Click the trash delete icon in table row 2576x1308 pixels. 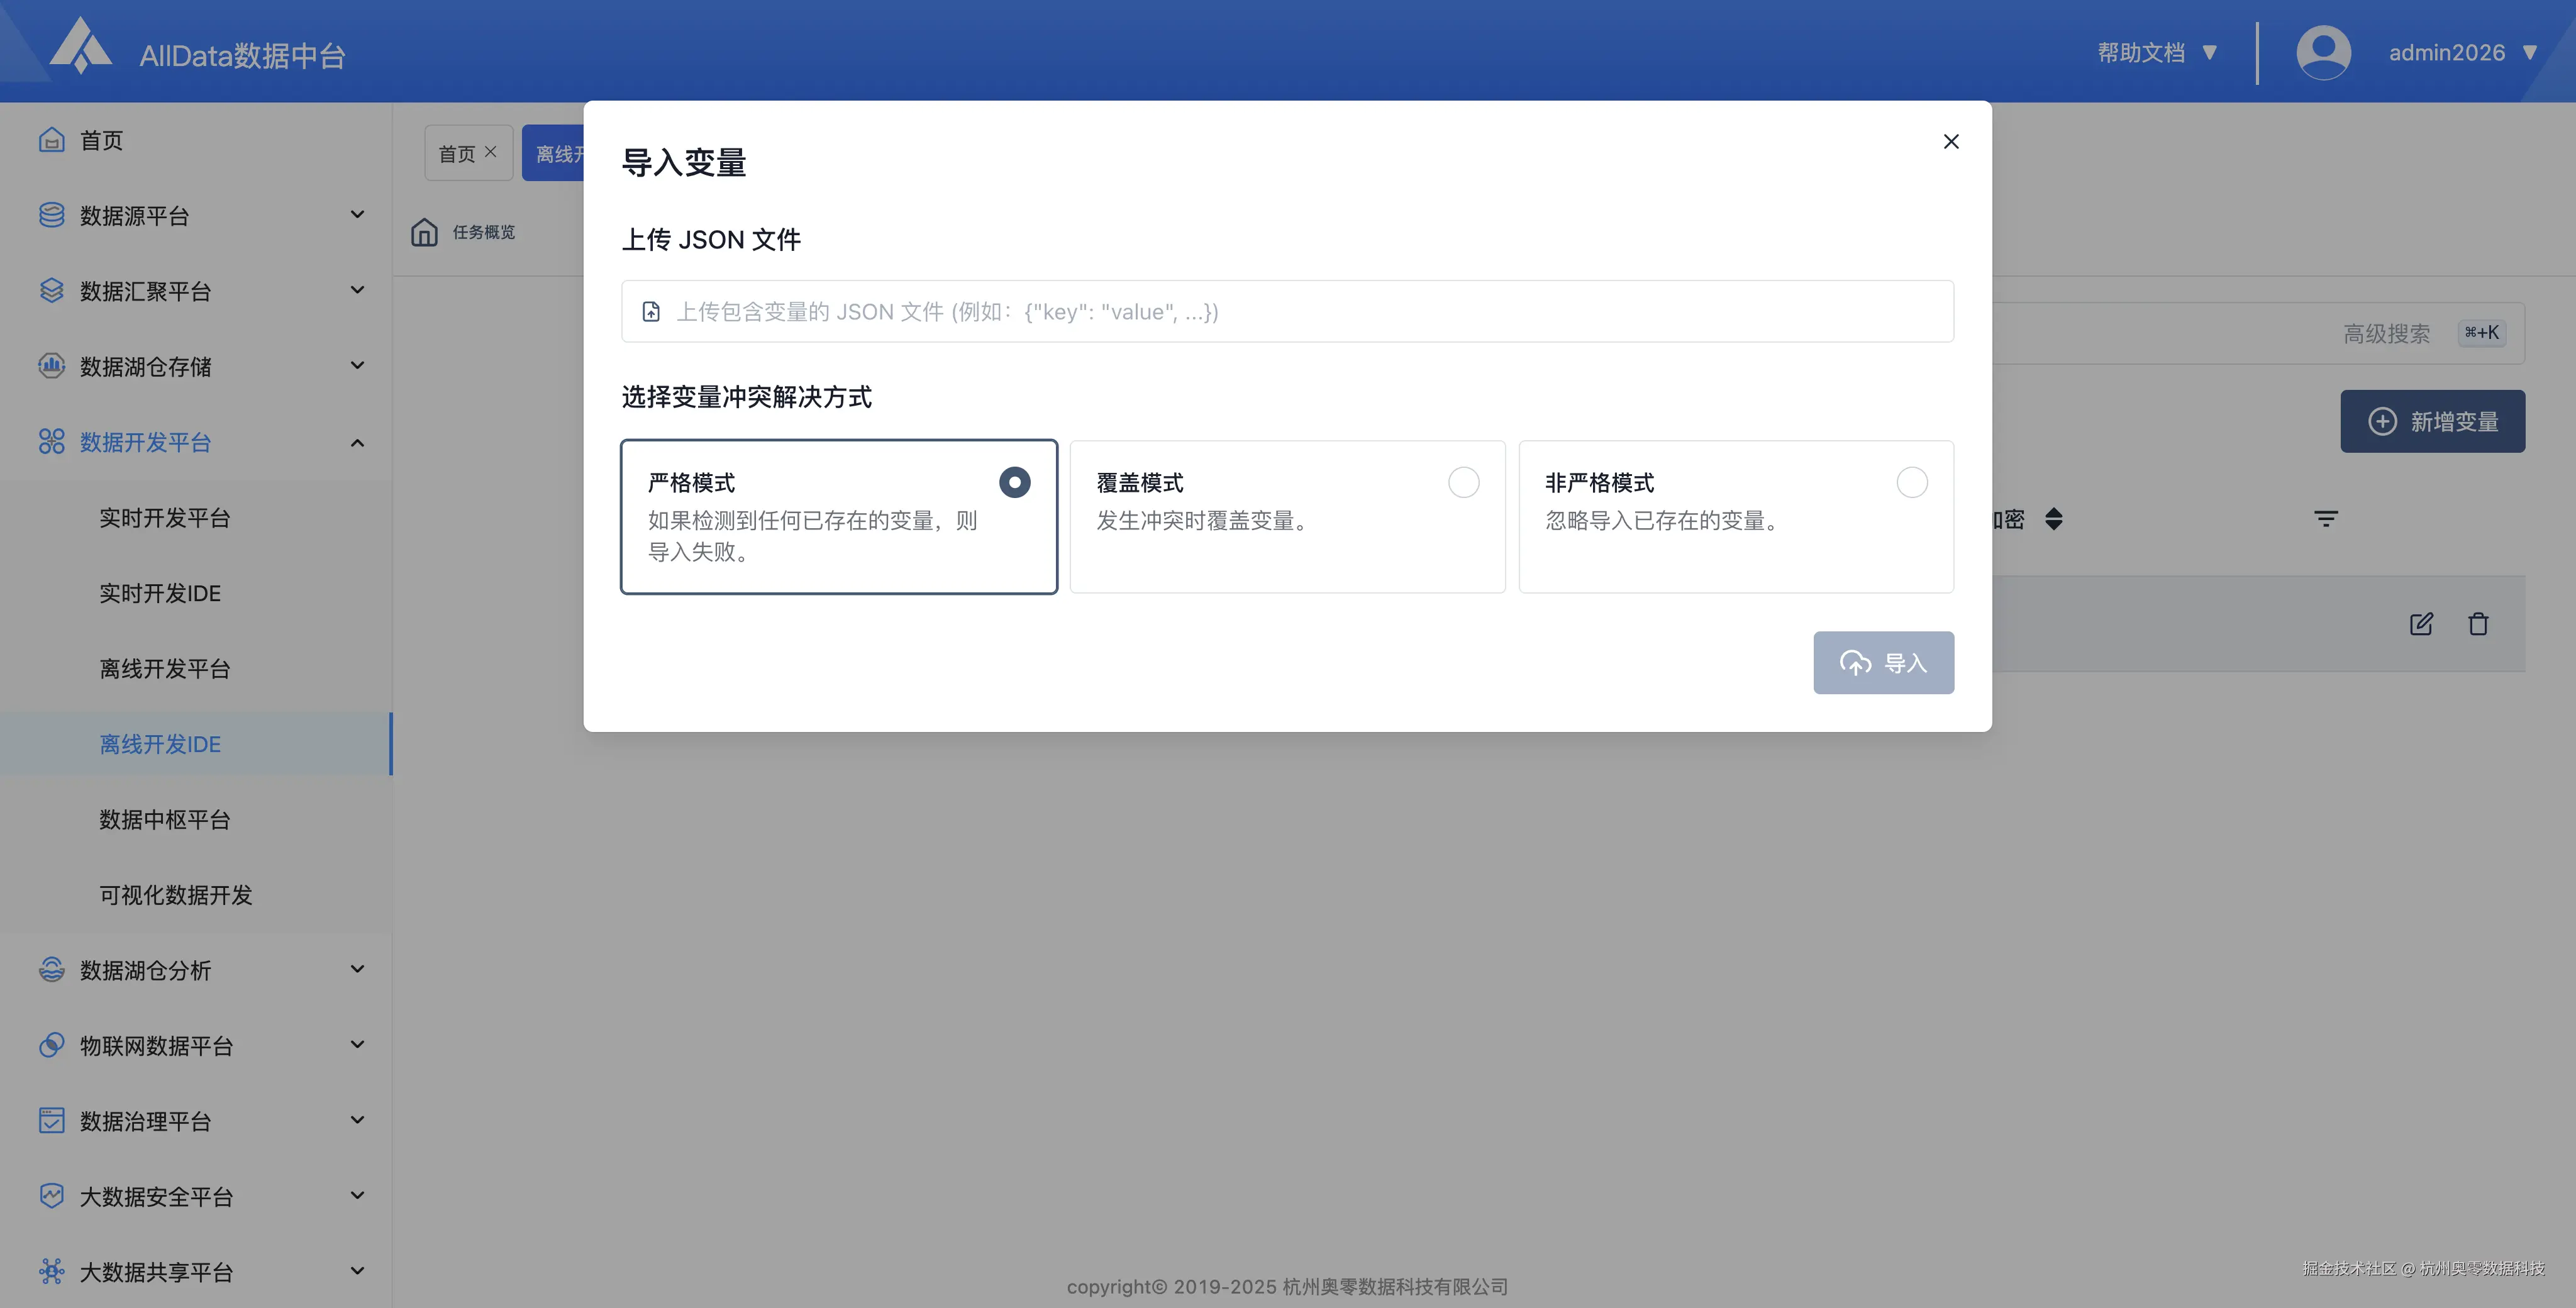pyautogui.click(x=2477, y=624)
